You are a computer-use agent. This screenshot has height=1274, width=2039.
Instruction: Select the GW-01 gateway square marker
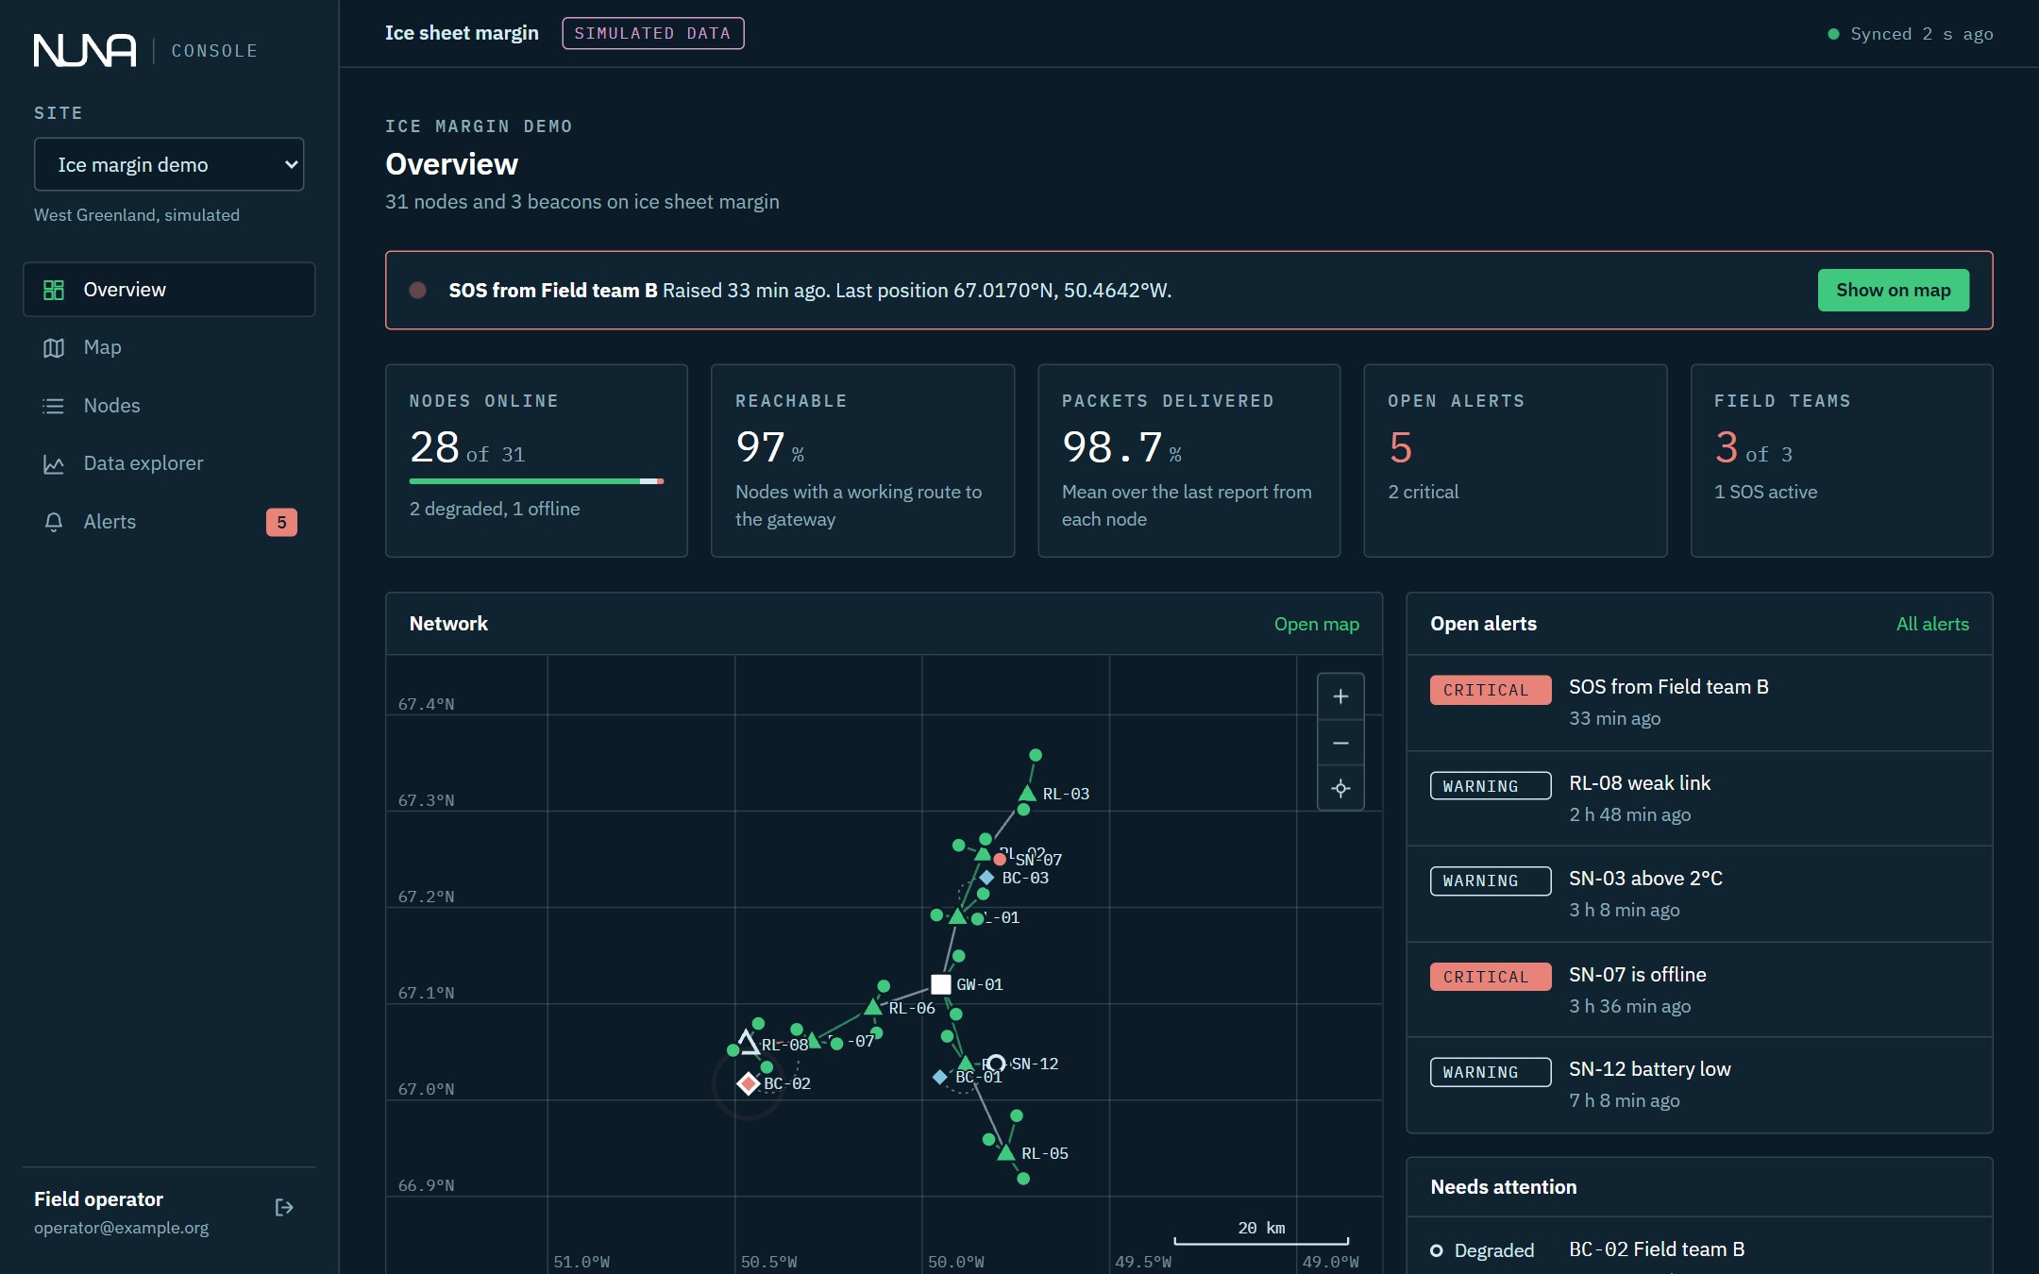[x=940, y=984]
